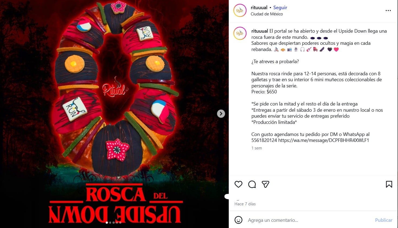Screen dimensions: 398x228
Task: Follow the account via Seguir
Action: click(x=280, y=8)
